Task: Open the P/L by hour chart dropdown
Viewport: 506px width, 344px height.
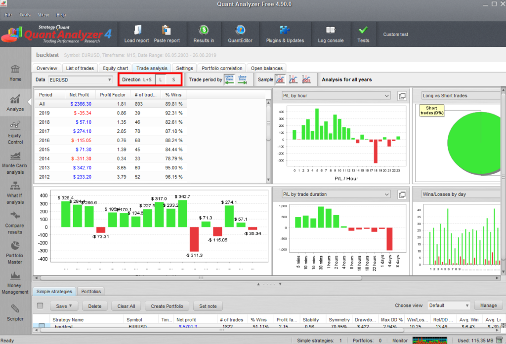Action: 336,96
